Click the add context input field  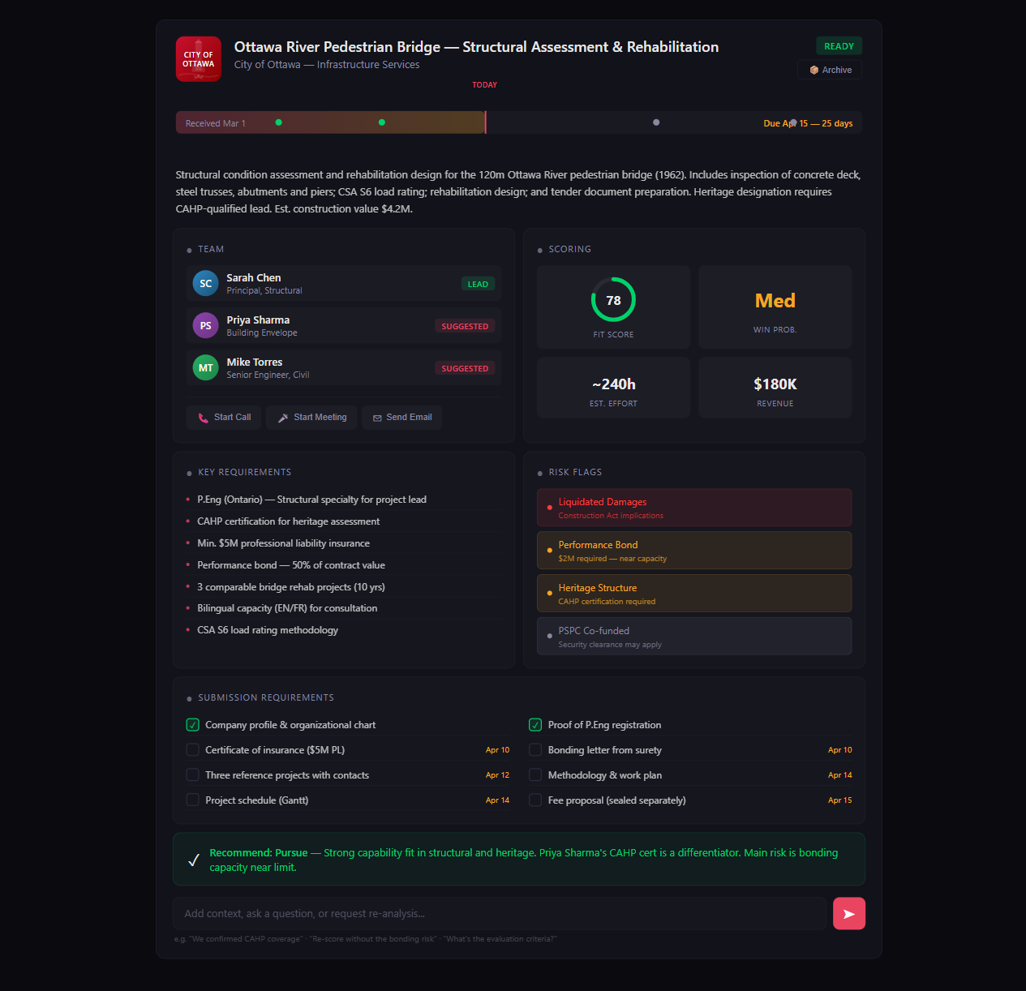[x=499, y=914]
